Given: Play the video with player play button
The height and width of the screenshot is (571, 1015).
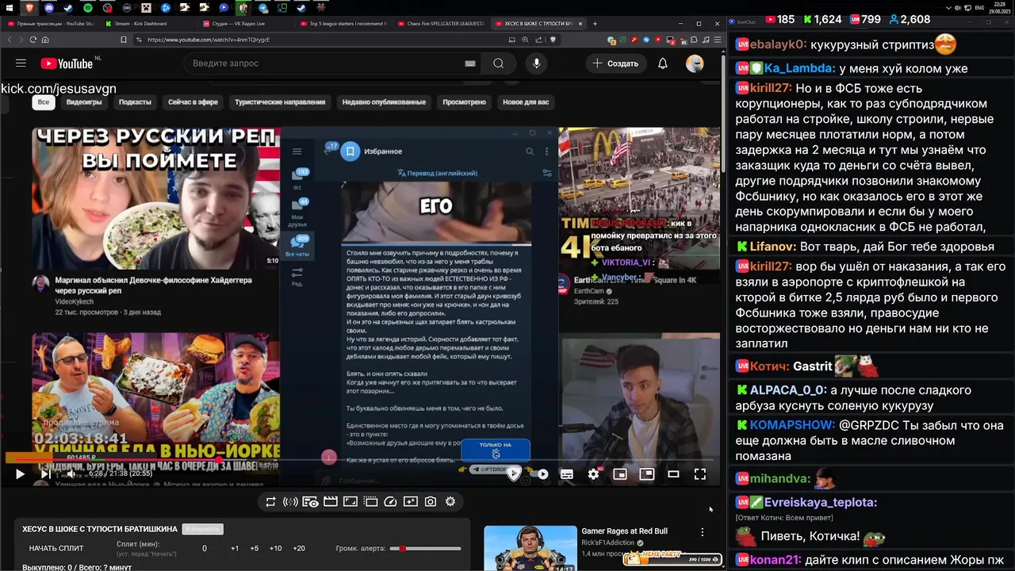Looking at the screenshot, I should point(20,474).
